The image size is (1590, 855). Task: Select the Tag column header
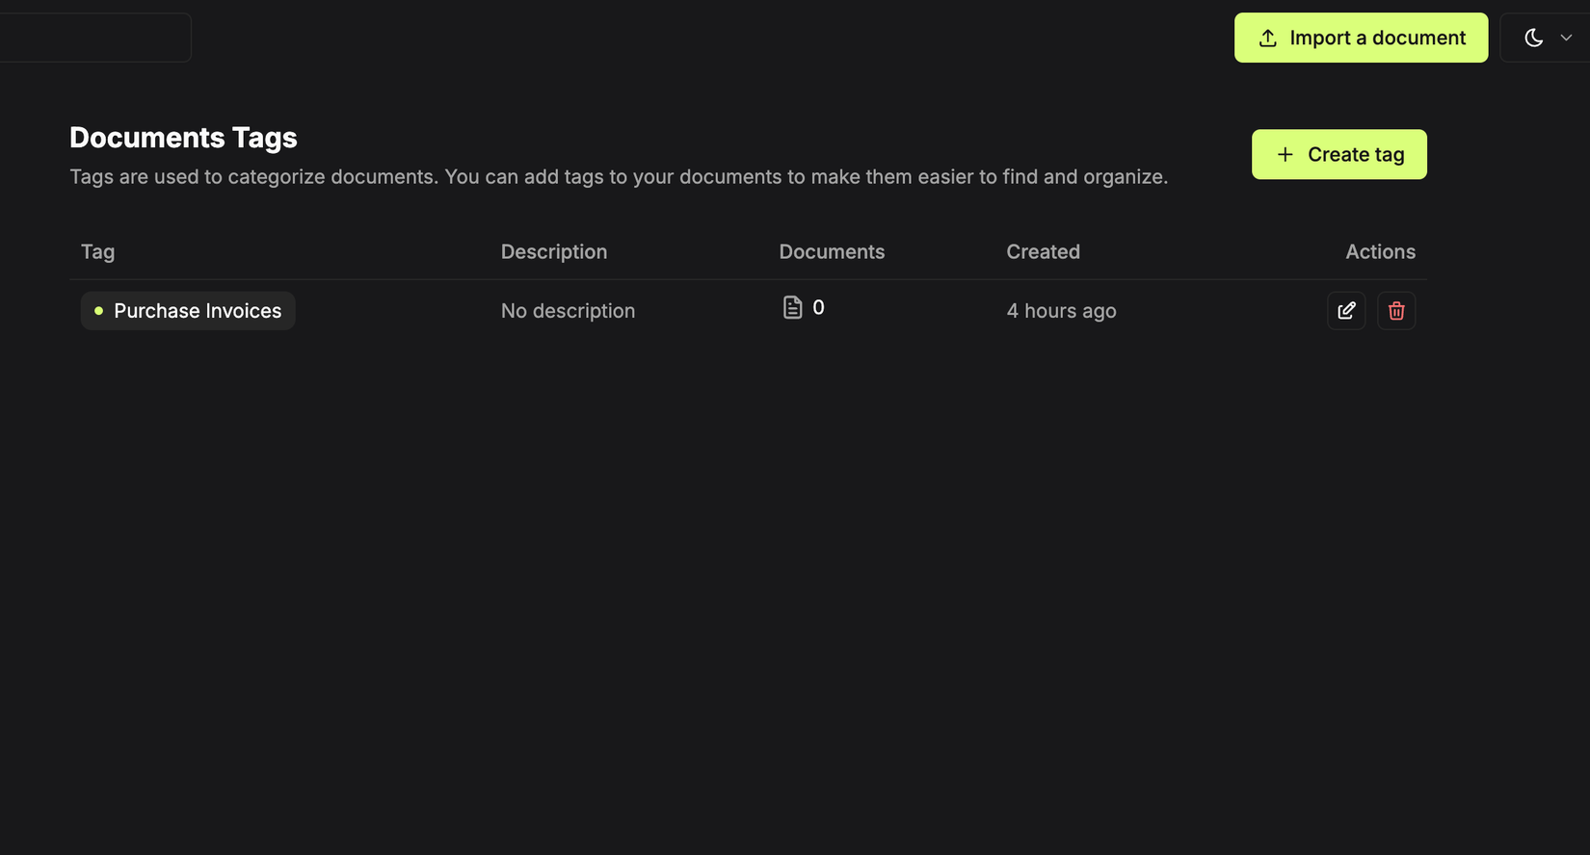[x=97, y=251]
